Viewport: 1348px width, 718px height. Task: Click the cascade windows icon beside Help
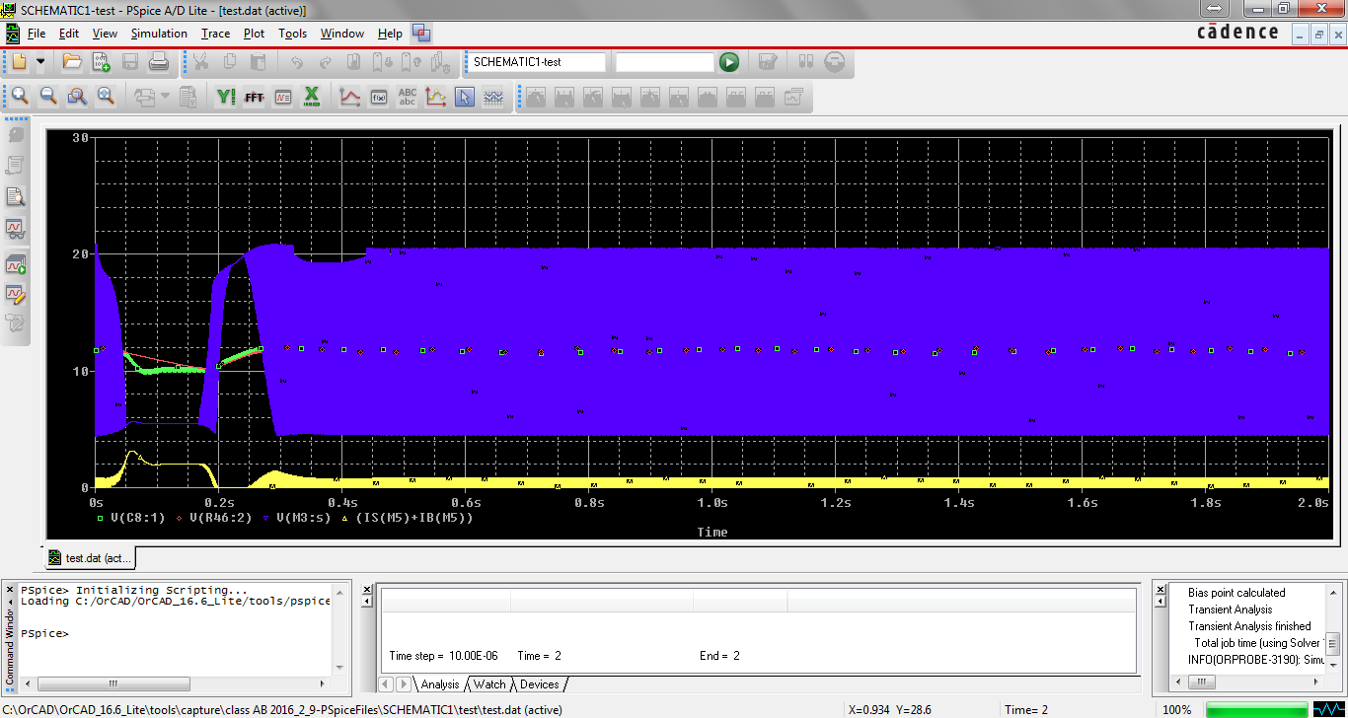(x=421, y=34)
